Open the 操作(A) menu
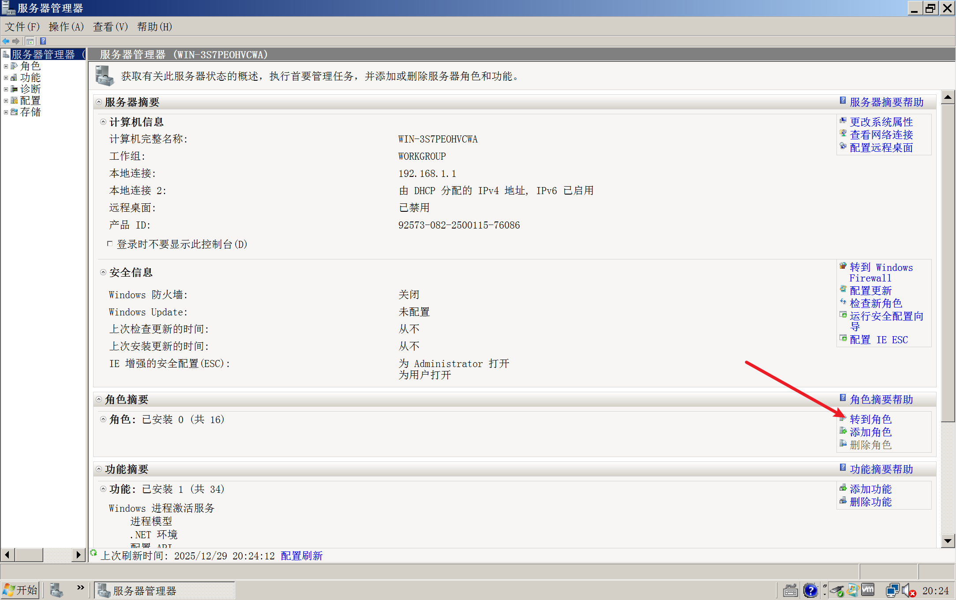 [x=66, y=27]
